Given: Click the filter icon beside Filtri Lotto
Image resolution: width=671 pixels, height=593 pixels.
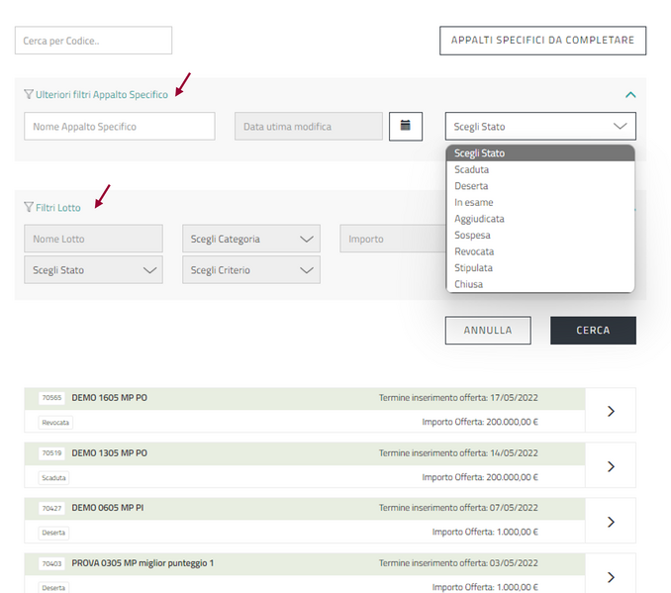Looking at the screenshot, I should pyautogui.click(x=29, y=208).
